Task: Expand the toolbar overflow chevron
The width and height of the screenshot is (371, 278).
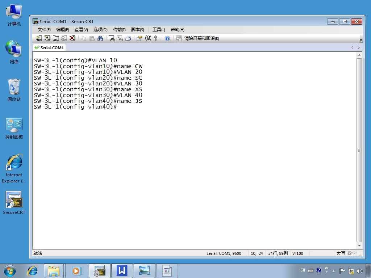Action: (x=361, y=41)
